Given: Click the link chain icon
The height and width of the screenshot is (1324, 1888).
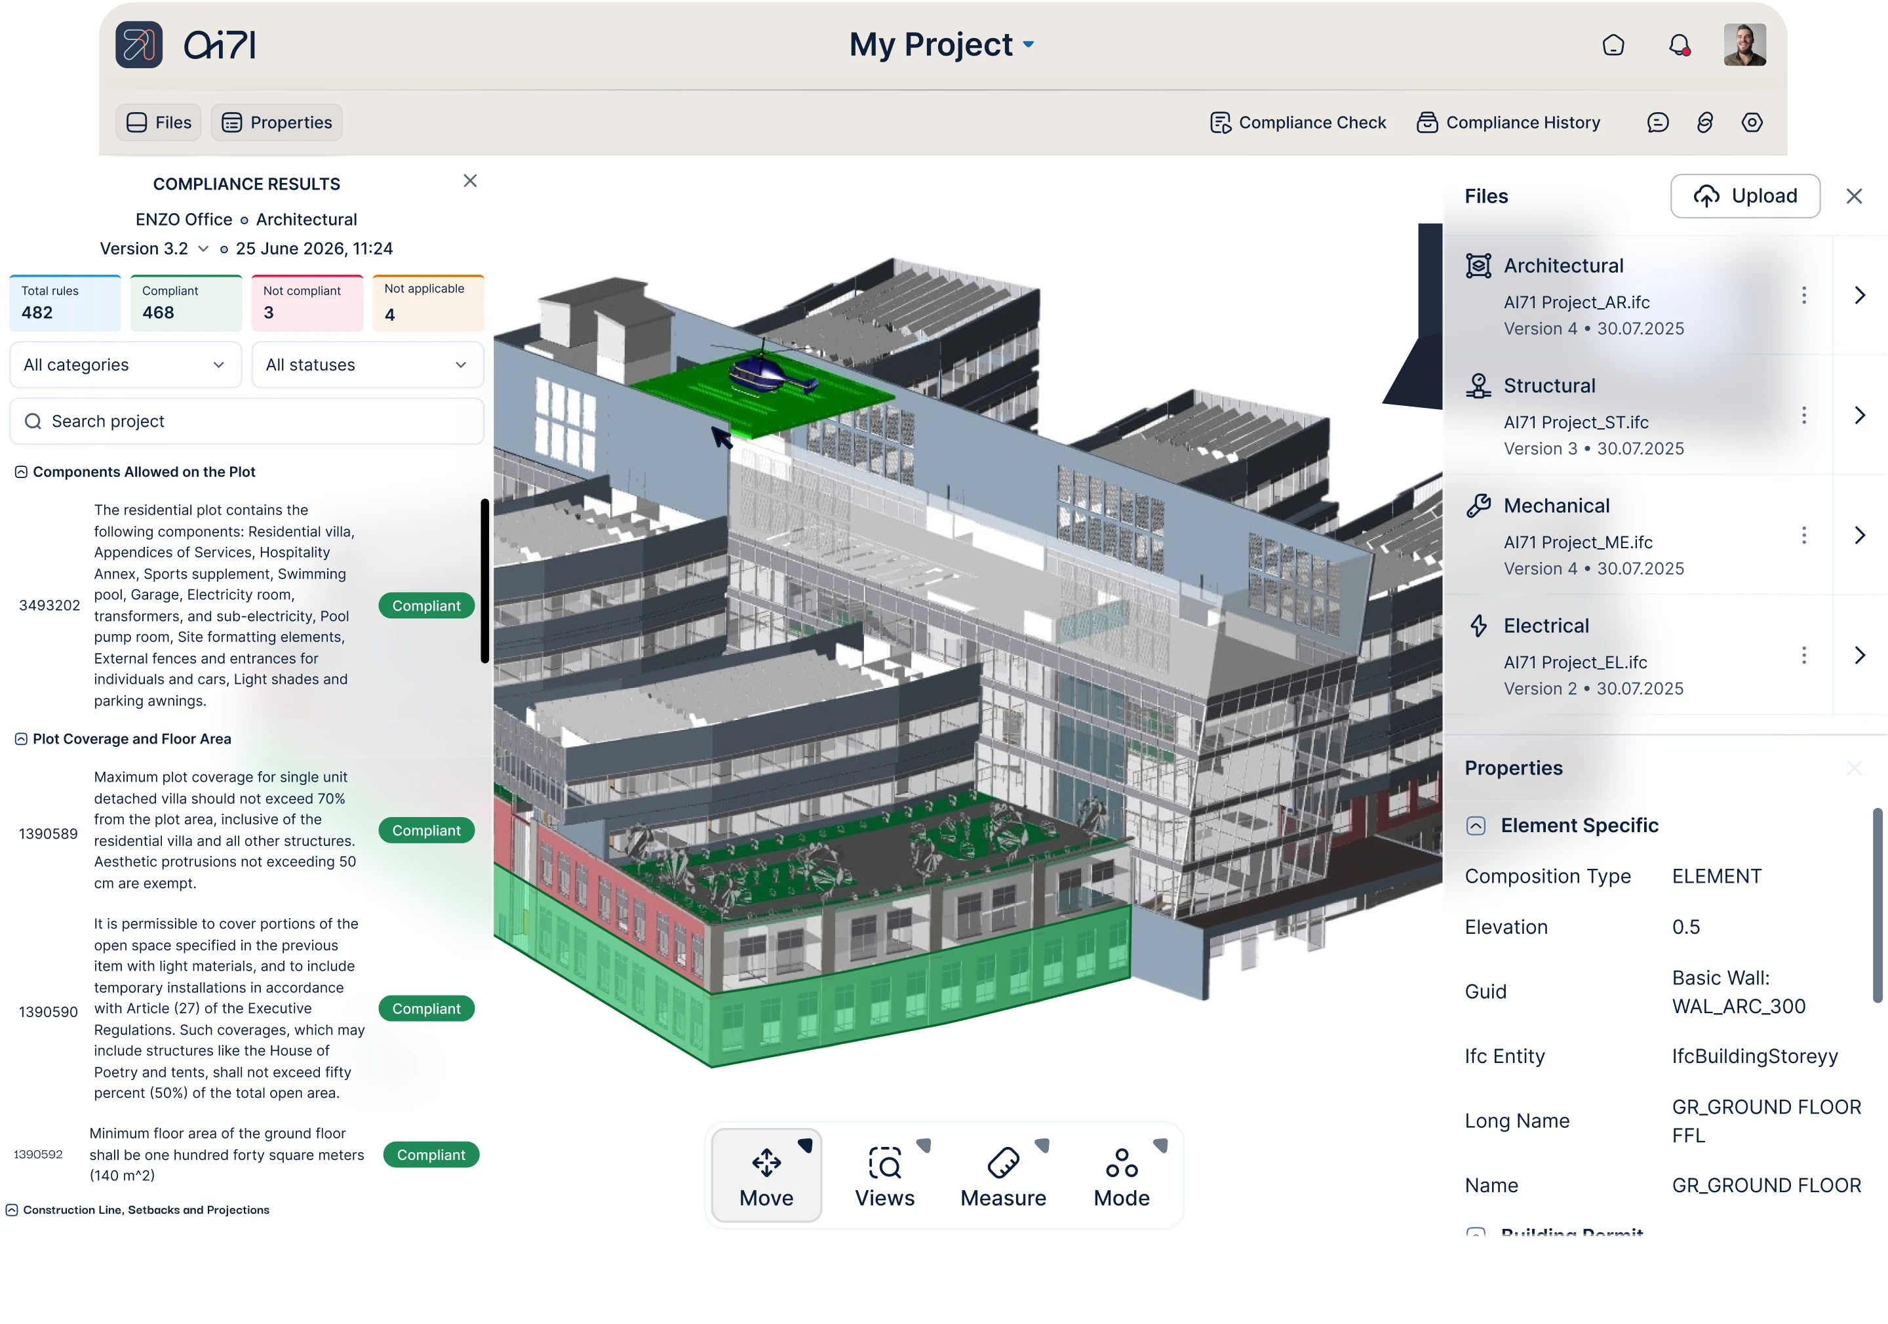Looking at the screenshot, I should (x=1704, y=123).
